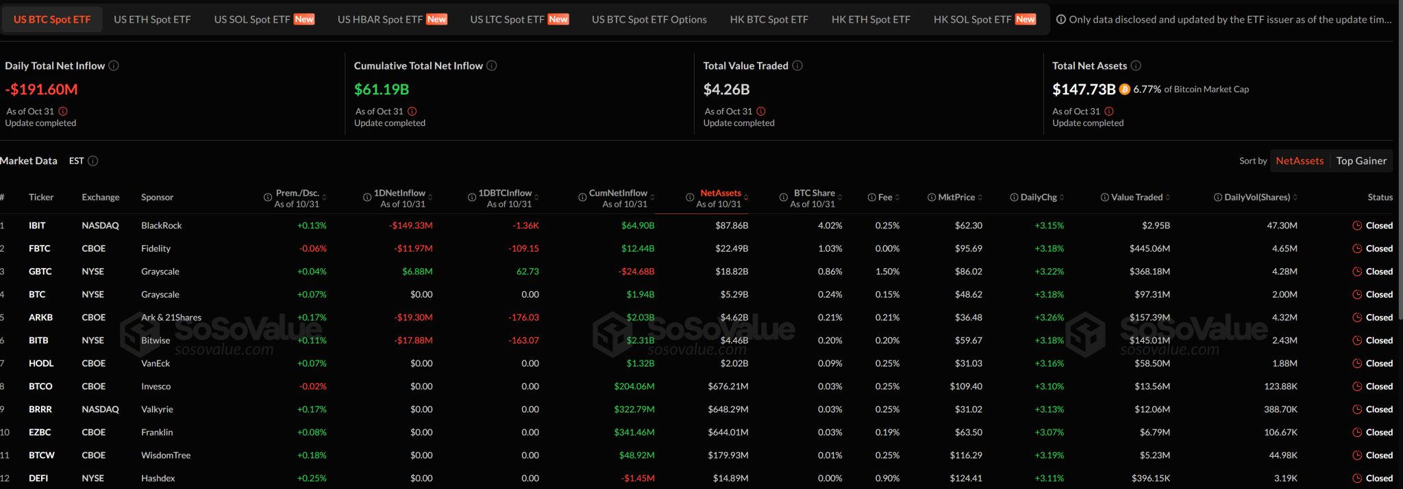Click info icon on 1DBTCInflow column header
The width and height of the screenshot is (1403, 489).
[472, 198]
